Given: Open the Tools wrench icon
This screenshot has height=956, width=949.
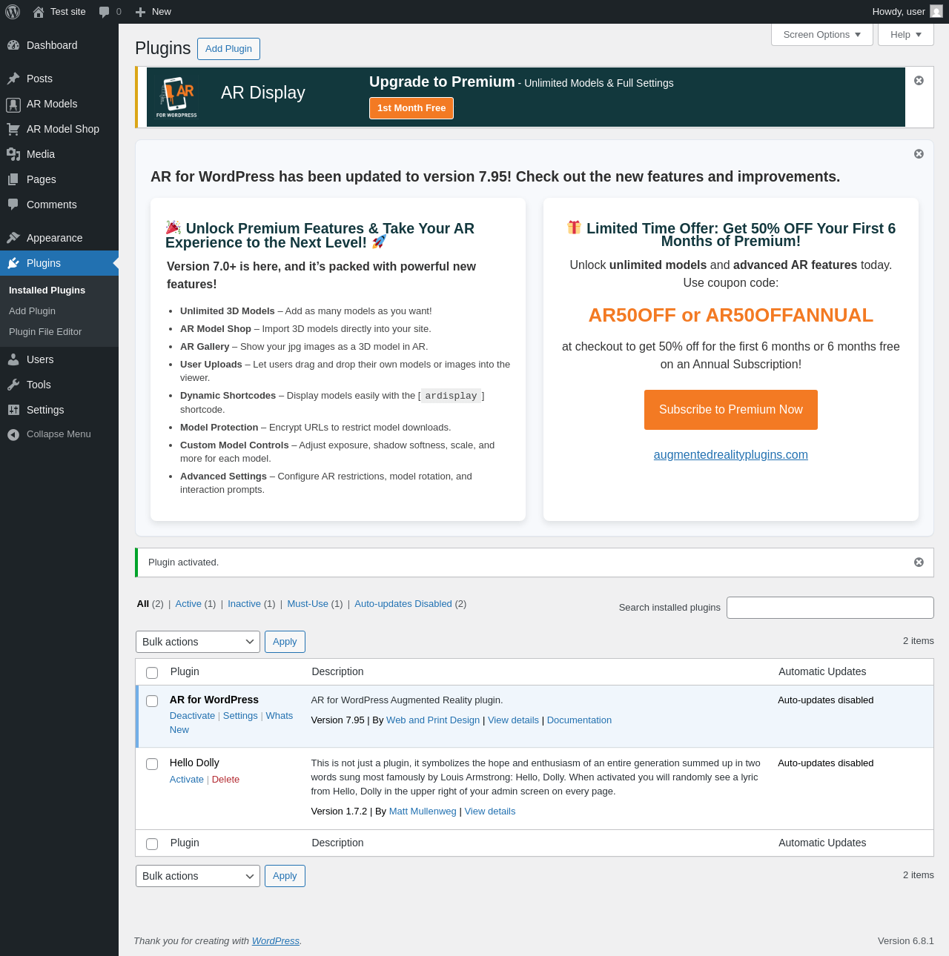Looking at the screenshot, I should 13,385.
